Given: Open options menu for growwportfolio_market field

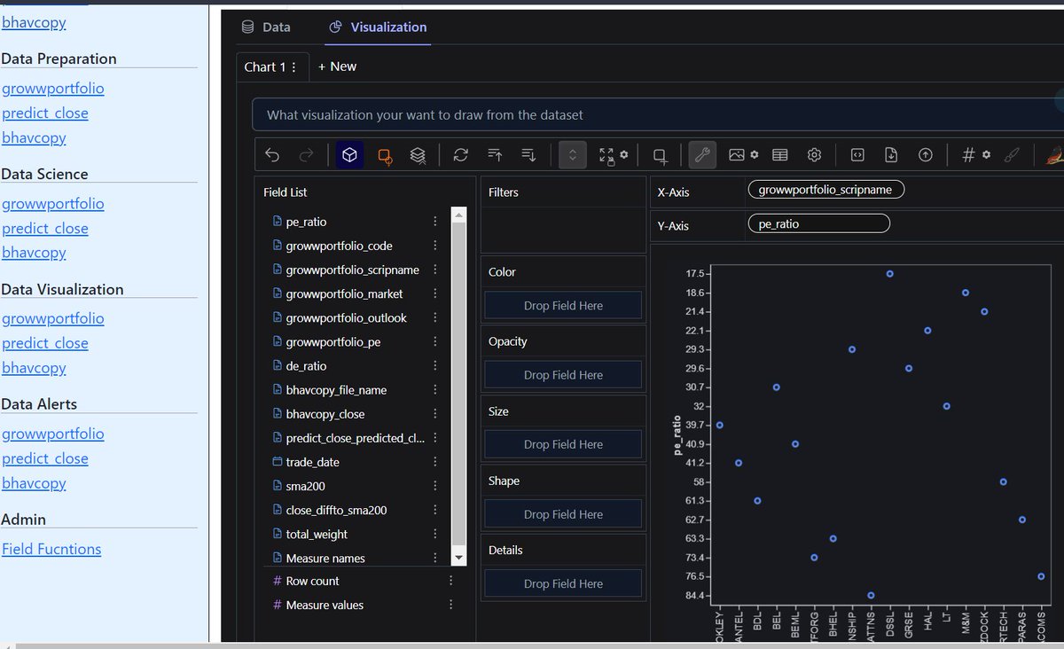Looking at the screenshot, I should tap(434, 293).
